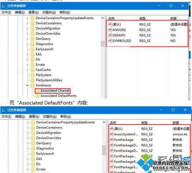Image resolution: width=192 pixels, height=173 pixels.
Task: Select the FileSystemUtilities key
Action: 49,80
